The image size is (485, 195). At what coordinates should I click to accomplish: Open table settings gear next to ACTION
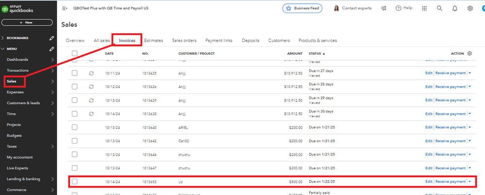click(x=469, y=53)
